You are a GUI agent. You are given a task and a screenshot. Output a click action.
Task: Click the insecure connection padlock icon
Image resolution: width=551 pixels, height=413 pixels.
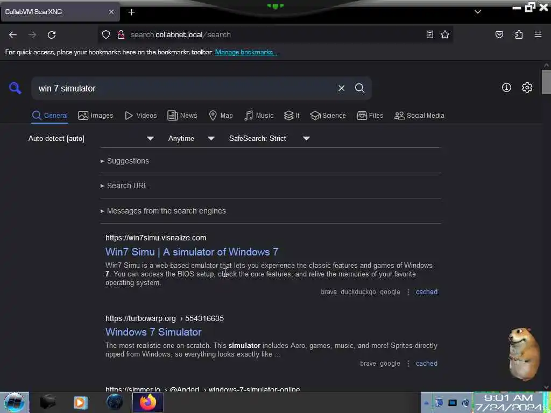point(121,34)
